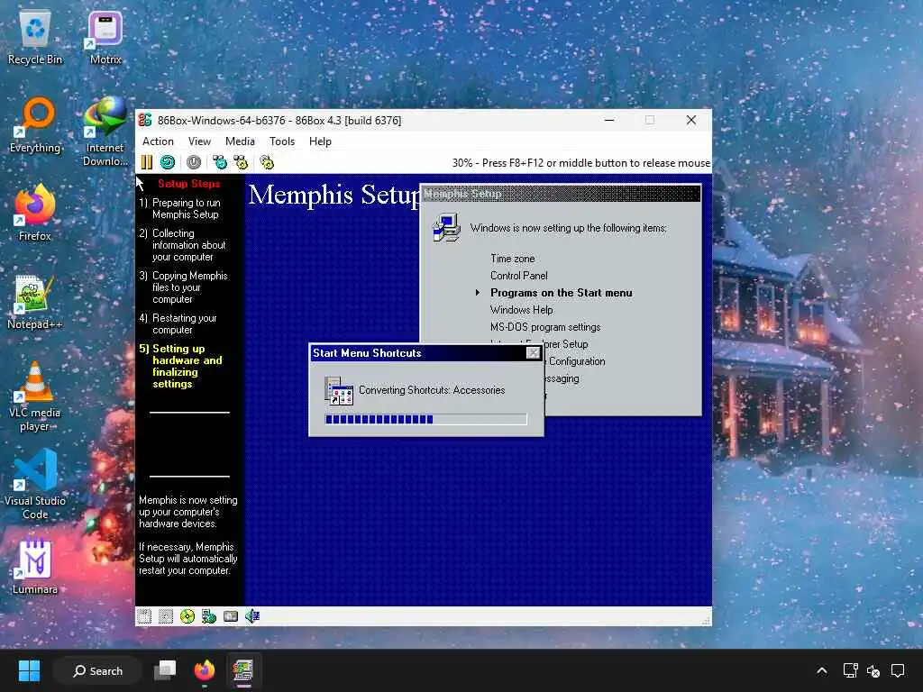This screenshot has width=923, height=692.
Task: Send Ctrl+Alt+Del to the guest
Action: click(x=220, y=162)
